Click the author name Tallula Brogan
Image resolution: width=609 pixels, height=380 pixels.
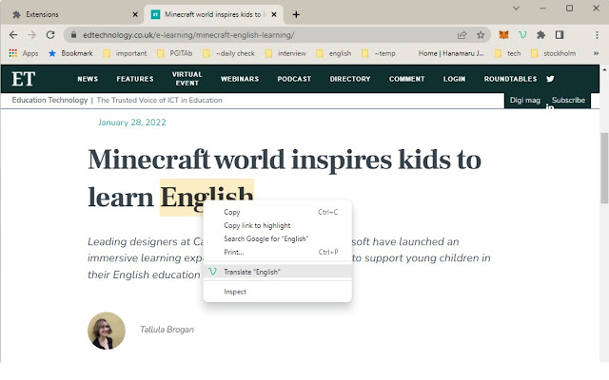167,330
